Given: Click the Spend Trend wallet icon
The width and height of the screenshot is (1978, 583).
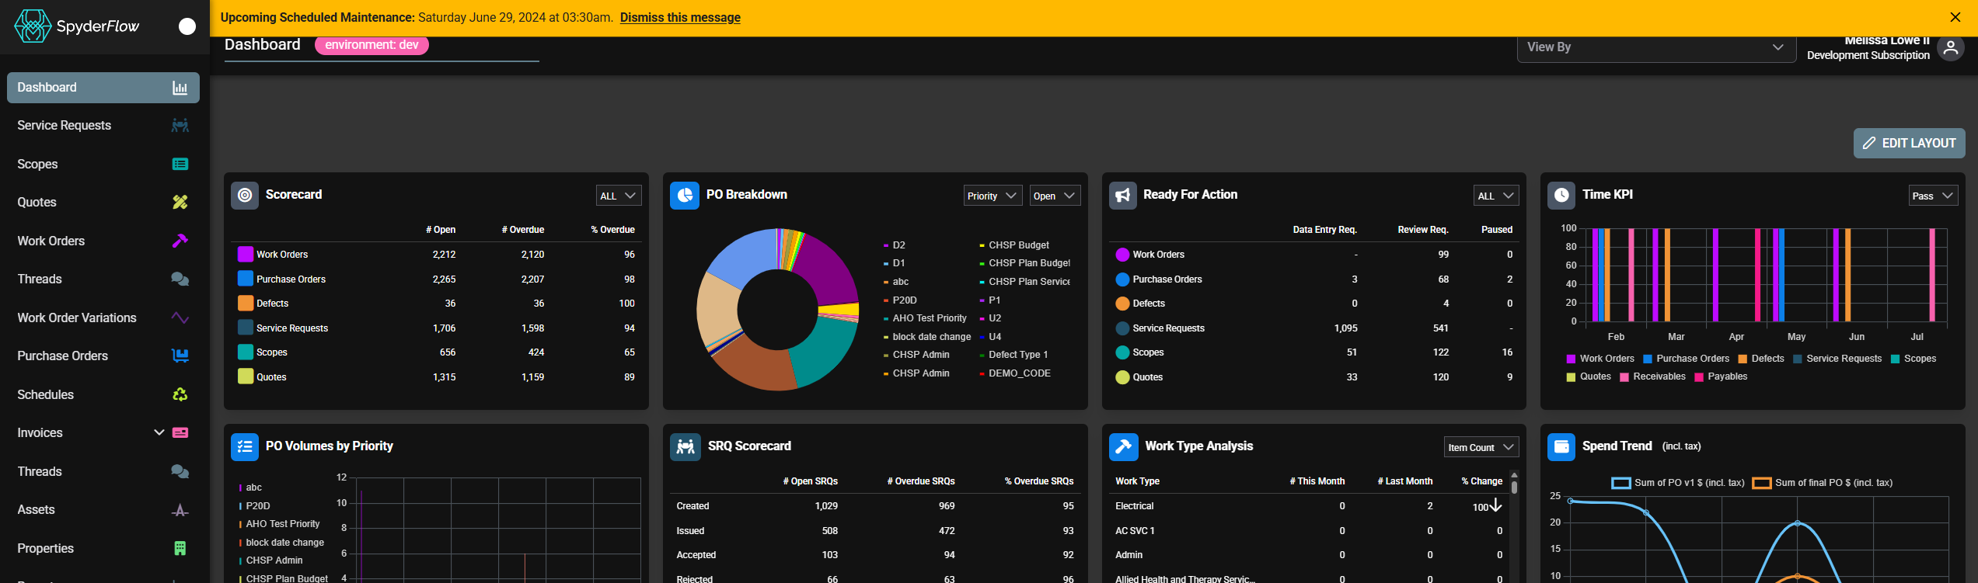Looking at the screenshot, I should pos(1561,446).
